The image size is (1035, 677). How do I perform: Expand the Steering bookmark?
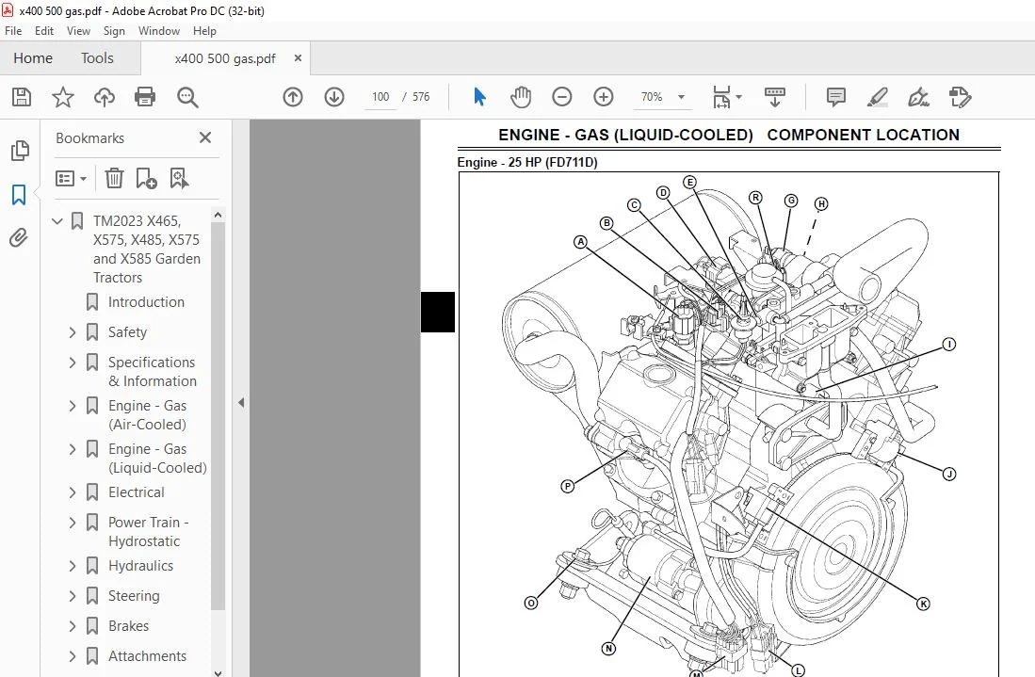(x=73, y=596)
